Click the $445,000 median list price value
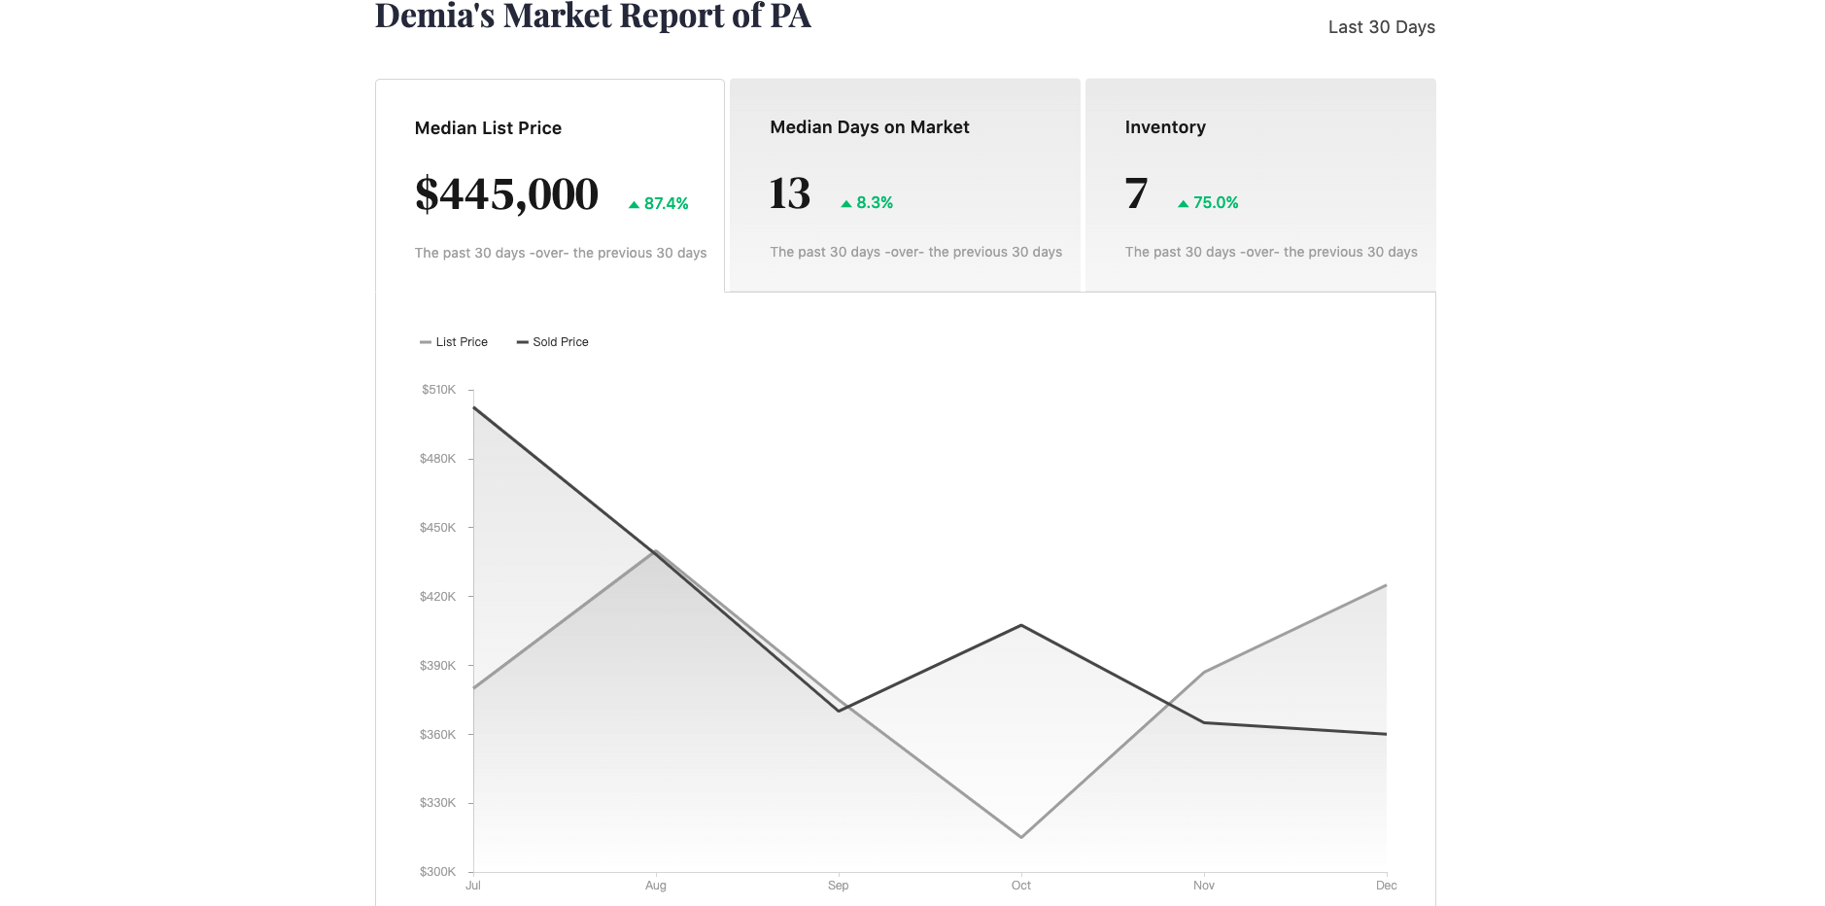 tap(506, 194)
